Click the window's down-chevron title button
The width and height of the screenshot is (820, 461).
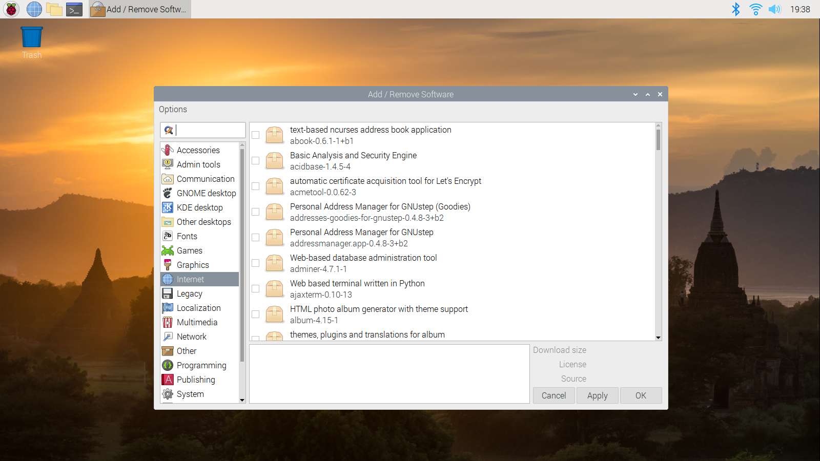[x=635, y=94]
